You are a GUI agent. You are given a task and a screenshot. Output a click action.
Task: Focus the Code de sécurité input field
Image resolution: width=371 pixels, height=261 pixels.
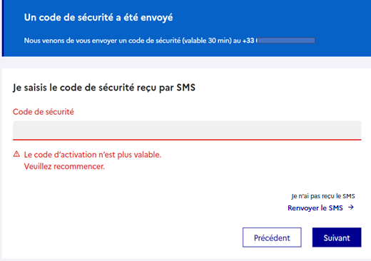[x=187, y=130]
